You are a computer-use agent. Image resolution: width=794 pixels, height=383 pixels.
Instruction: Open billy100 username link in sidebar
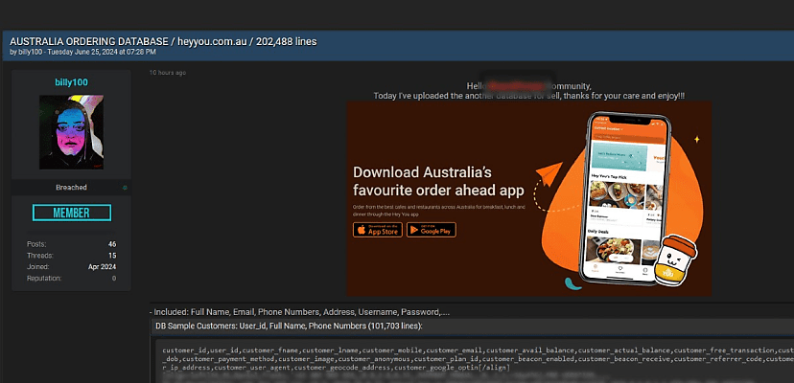point(71,82)
